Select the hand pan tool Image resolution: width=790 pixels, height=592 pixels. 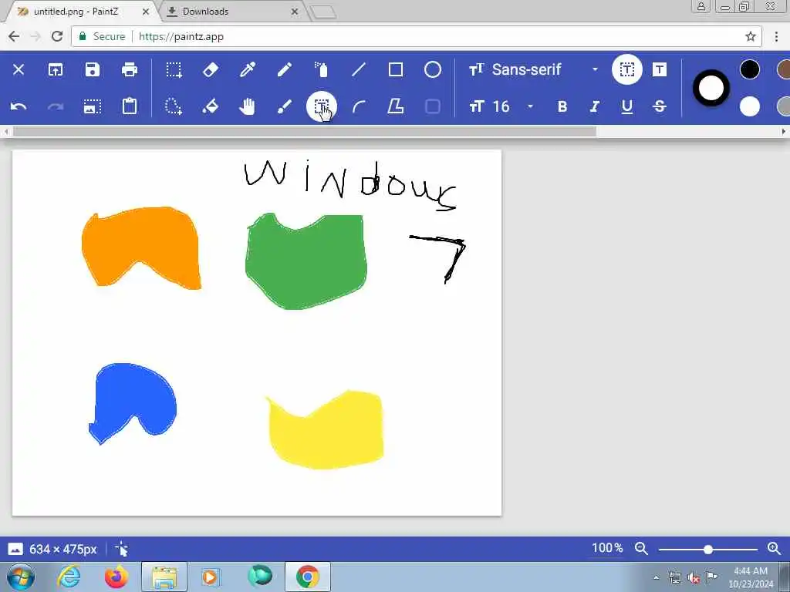248,106
